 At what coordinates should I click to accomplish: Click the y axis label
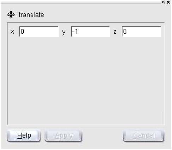pos(64,32)
